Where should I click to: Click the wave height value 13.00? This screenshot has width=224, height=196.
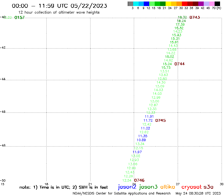point(155,101)
